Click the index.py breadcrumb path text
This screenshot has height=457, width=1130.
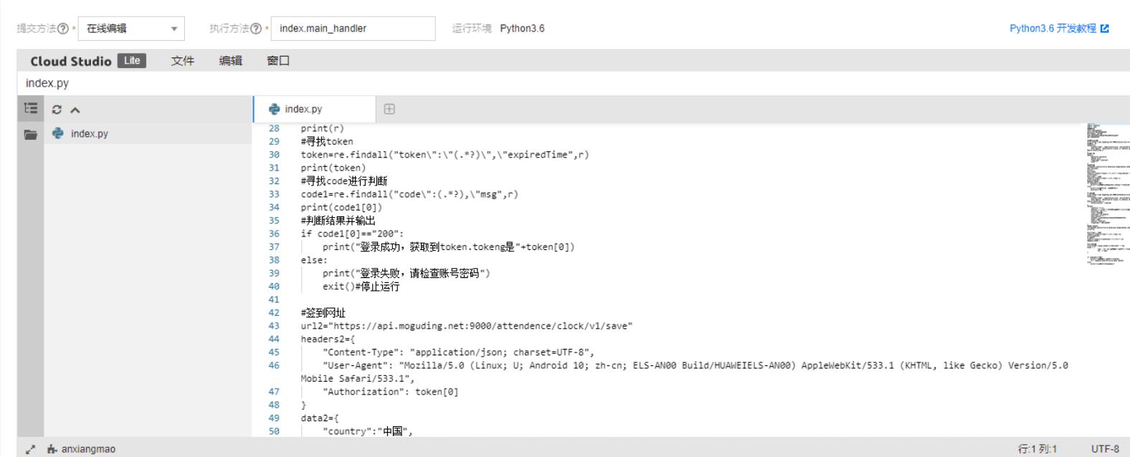point(47,83)
